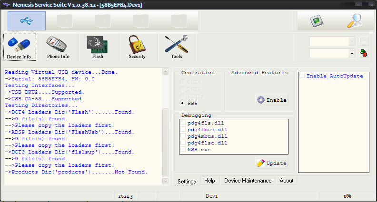The image size is (377, 202).
Task: Check the NSS.exe debugging checkbox
Action: click(x=183, y=149)
